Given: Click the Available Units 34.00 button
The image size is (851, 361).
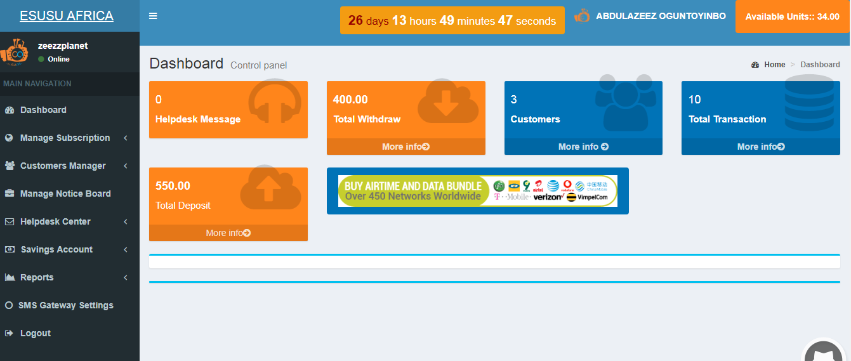Looking at the screenshot, I should point(792,16).
